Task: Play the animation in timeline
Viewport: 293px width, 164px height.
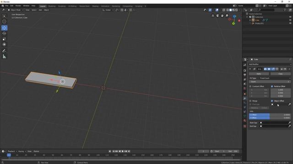Action: pos(123,151)
